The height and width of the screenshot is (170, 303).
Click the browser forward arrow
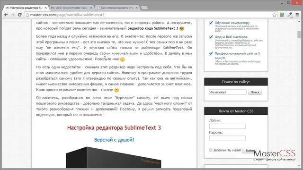click(13, 15)
